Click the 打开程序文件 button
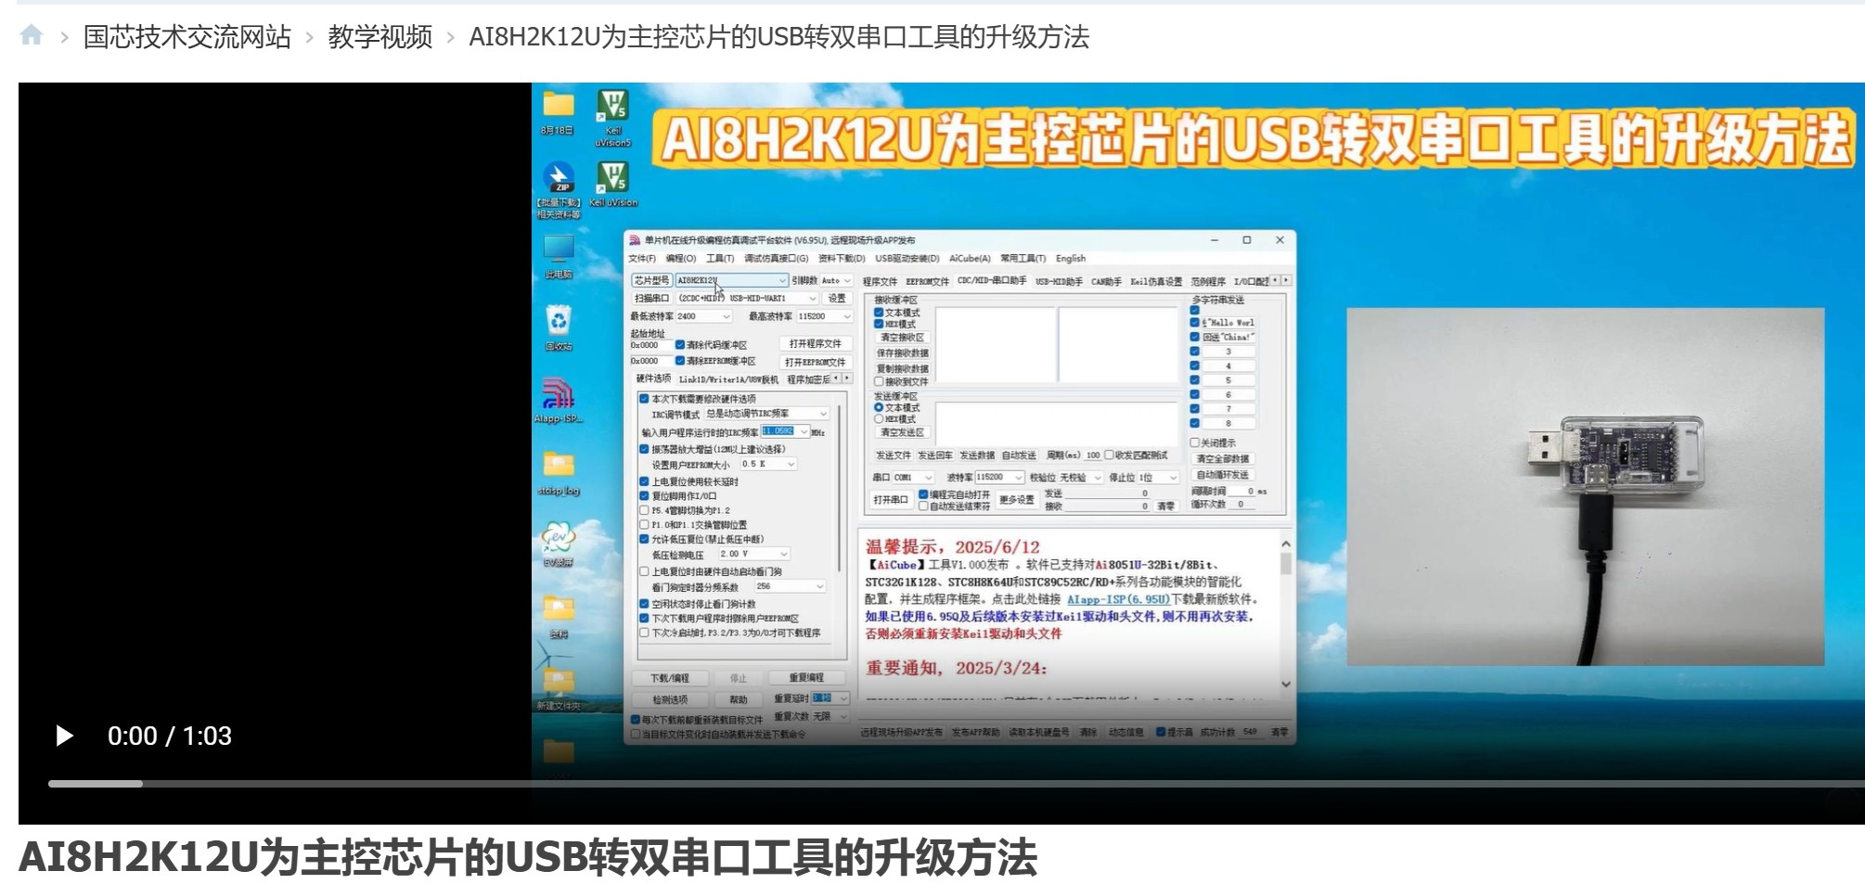The width and height of the screenshot is (1865, 884). point(815,344)
